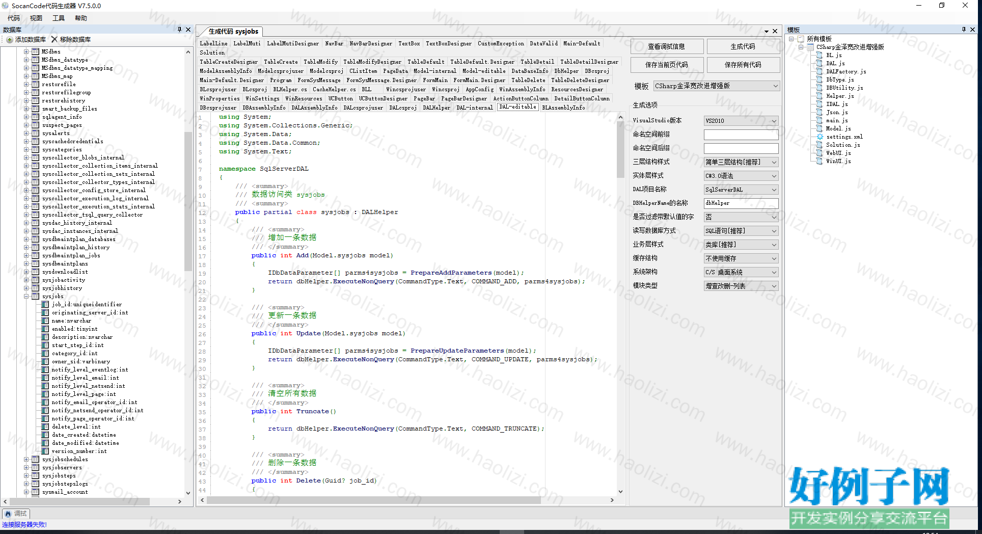Click the save all code button
Image resolution: width=982 pixels, height=534 pixels.
tap(743, 65)
